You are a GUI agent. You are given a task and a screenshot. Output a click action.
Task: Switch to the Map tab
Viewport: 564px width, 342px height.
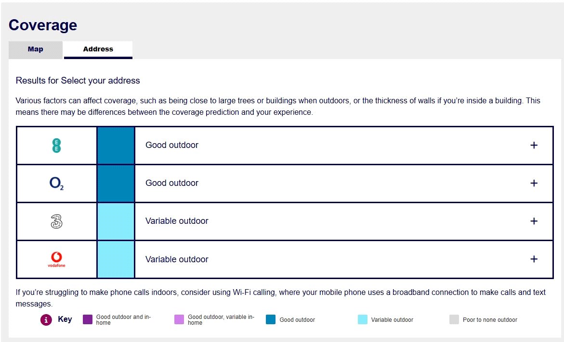(x=36, y=49)
